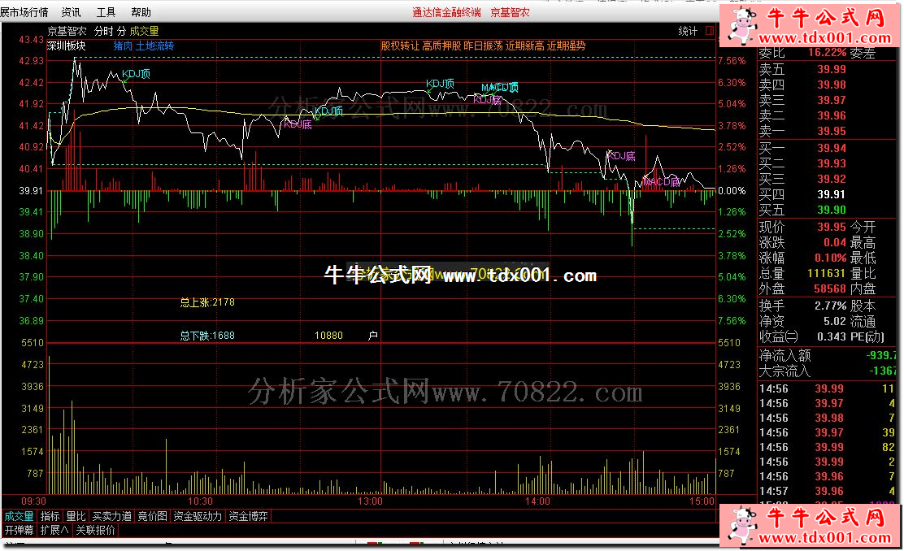This screenshot has width=904, height=551.
Task: Click the 深圳板块 sector label
Action: [x=67, y=46]
